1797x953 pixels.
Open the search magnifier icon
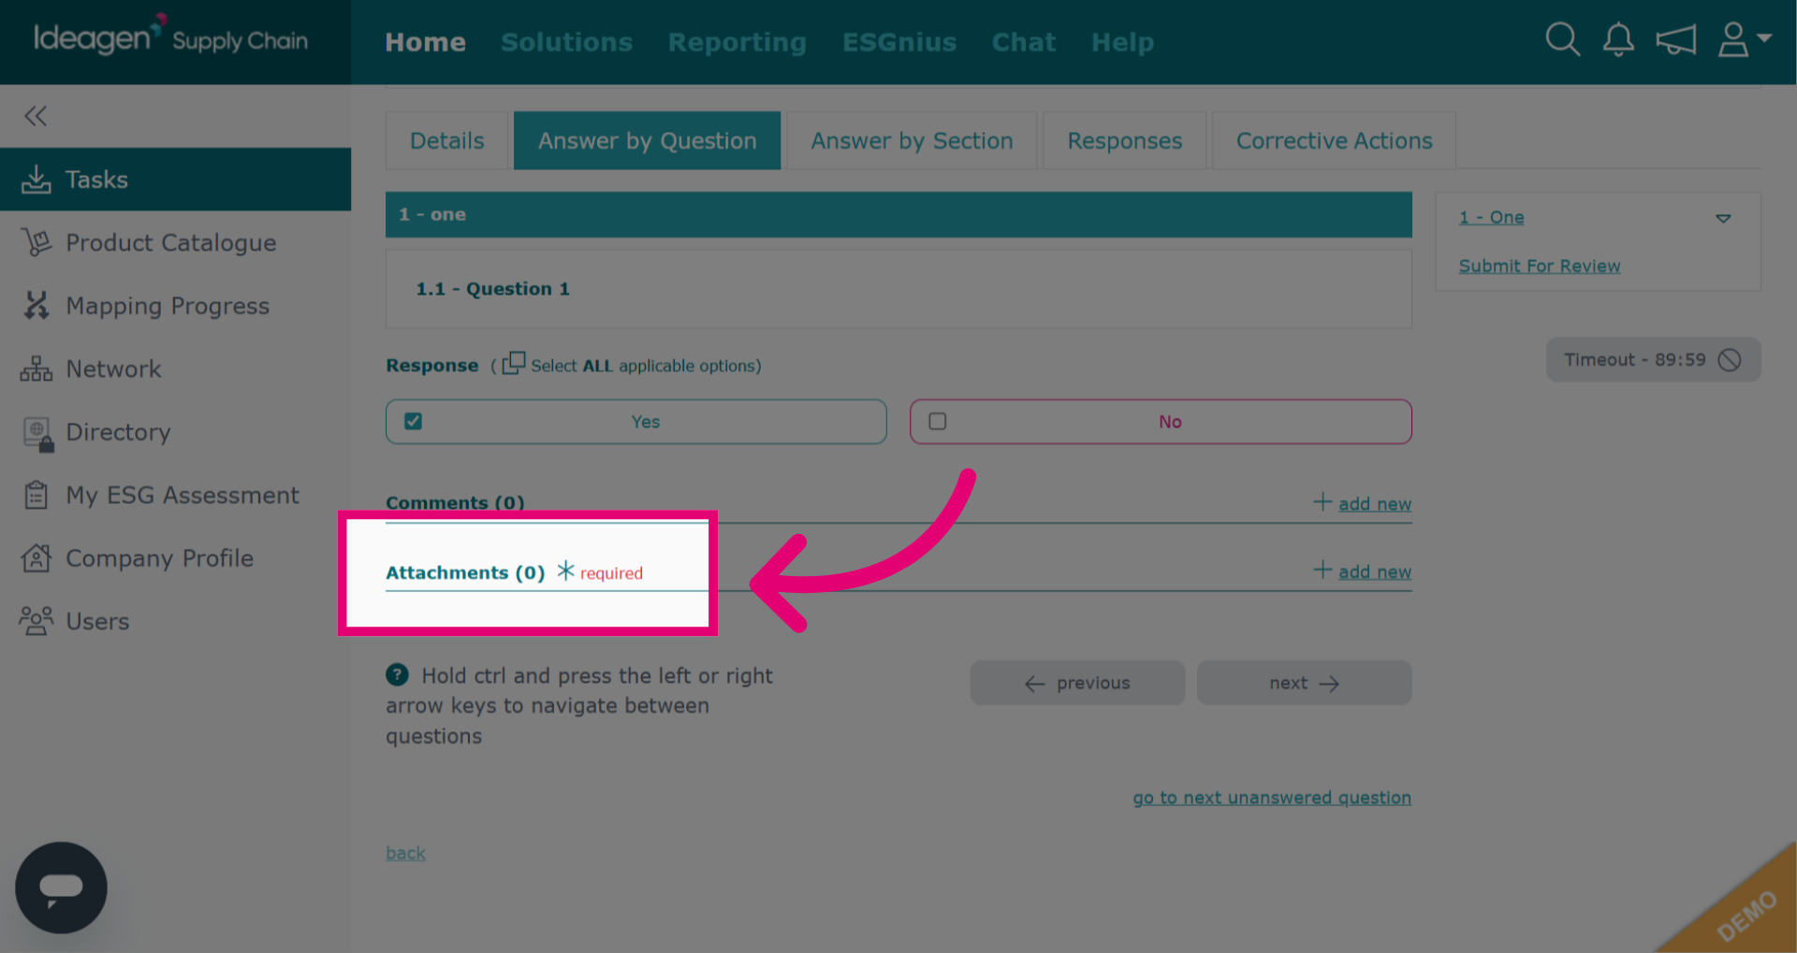(x=1562, y=40)
